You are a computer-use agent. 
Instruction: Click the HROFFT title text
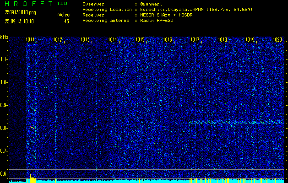[x=28, y=4]
